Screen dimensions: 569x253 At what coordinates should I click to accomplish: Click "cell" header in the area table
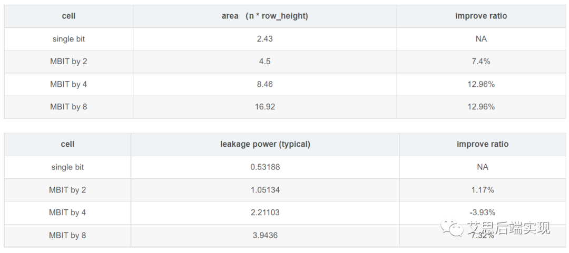[x=68, y=16]
